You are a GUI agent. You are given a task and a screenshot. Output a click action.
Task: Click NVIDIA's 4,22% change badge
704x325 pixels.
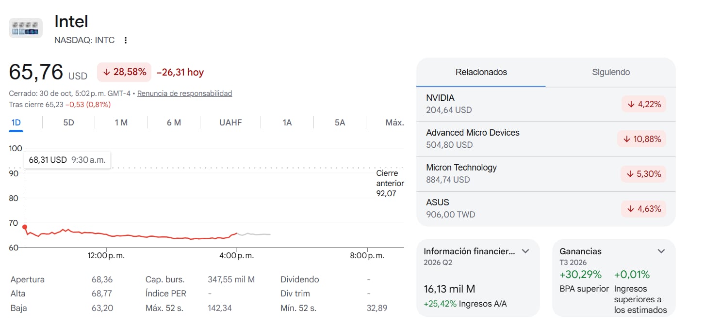pos(644,104)
